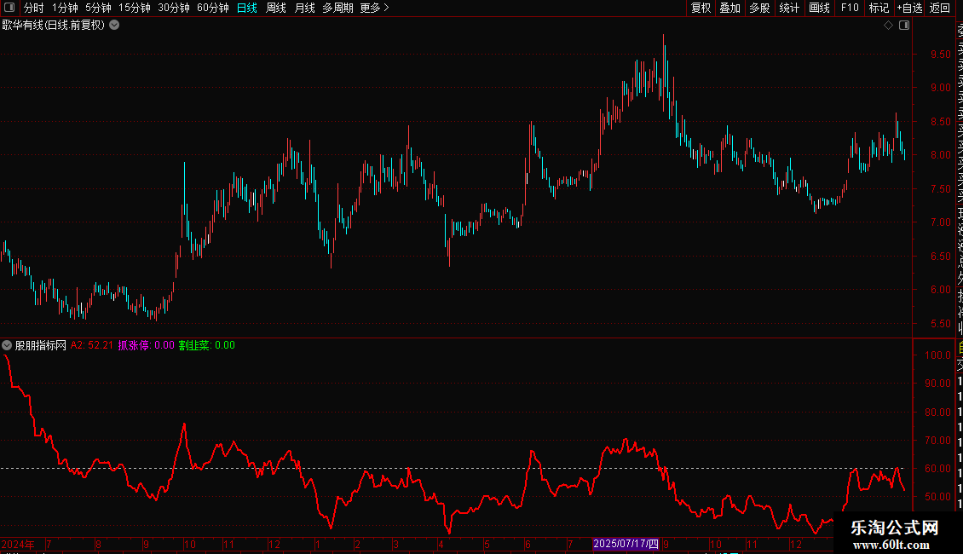Toggle the sidebar panel icon at top-left
The height and width of the screenshot is (554, 963).
9,8
